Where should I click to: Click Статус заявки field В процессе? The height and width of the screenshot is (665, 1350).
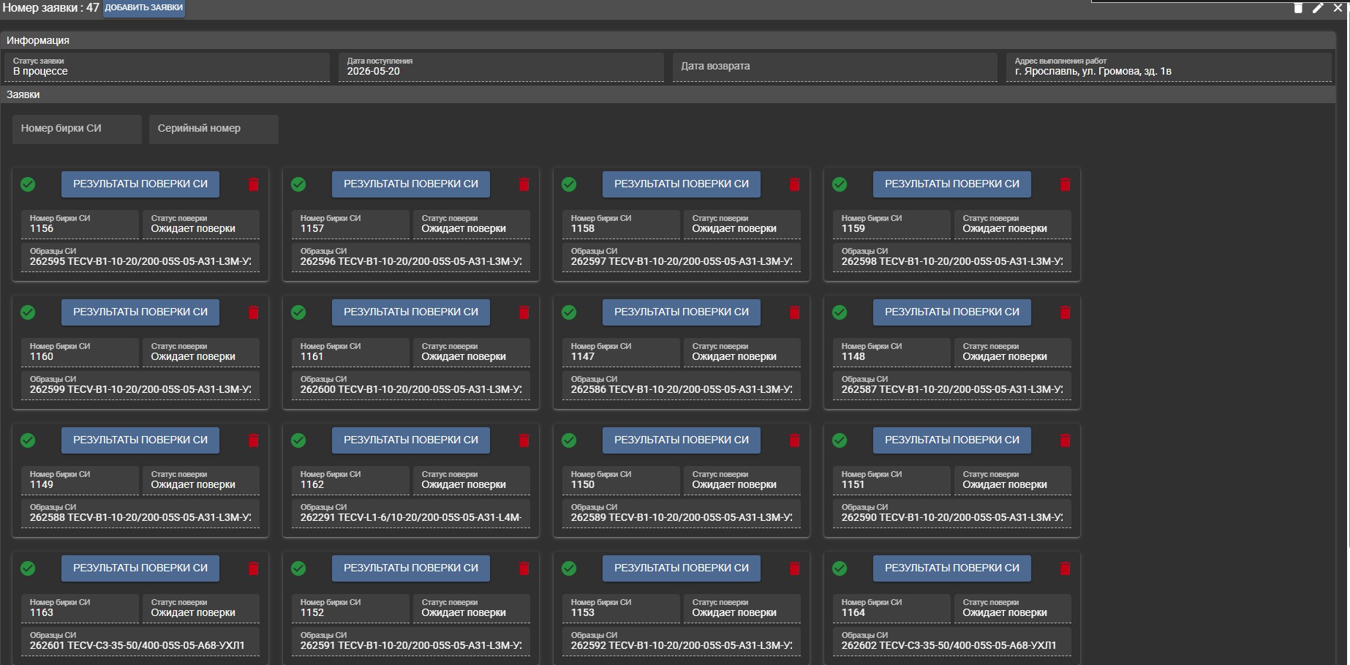click(x=167, y=67)
